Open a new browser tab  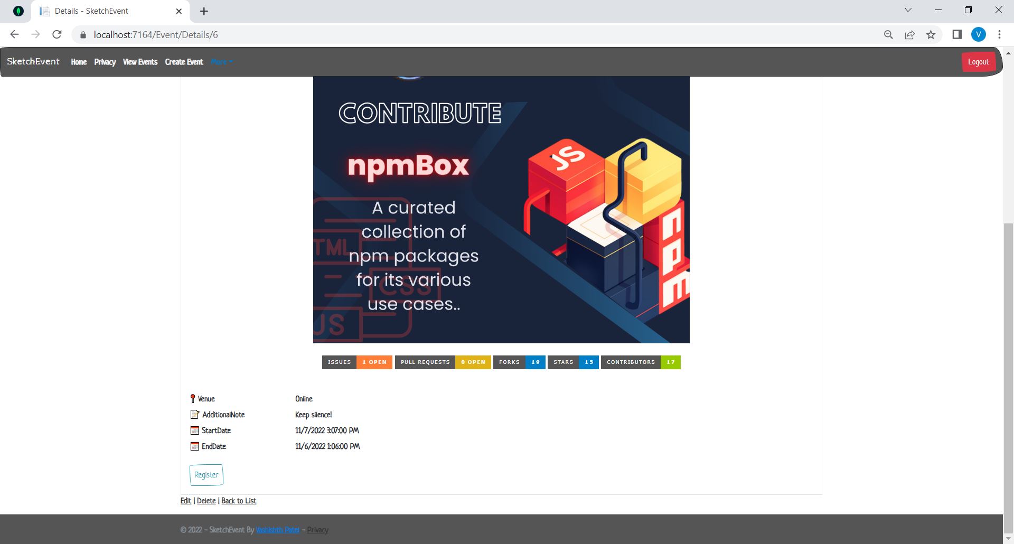(204, 11)
